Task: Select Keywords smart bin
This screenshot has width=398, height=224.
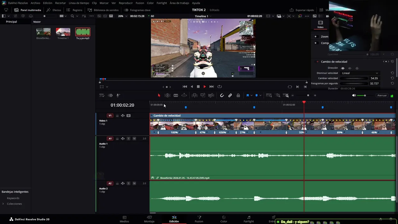Action: (13, 198)
